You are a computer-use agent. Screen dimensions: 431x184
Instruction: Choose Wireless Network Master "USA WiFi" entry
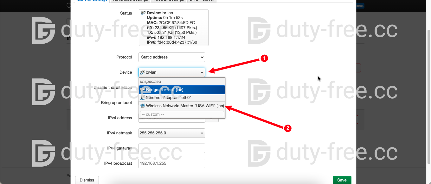[185, 106]
